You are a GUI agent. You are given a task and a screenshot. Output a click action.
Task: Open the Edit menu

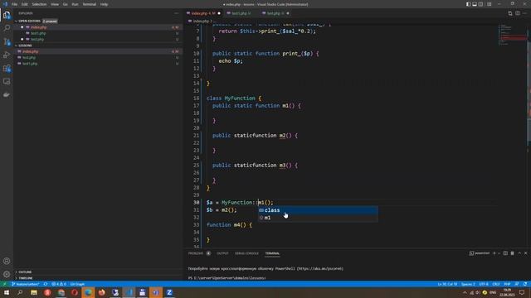point(25,4)
